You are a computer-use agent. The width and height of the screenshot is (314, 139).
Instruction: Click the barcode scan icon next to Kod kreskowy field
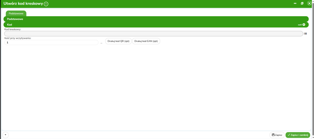pyautogui.click(x=305, y=34)
